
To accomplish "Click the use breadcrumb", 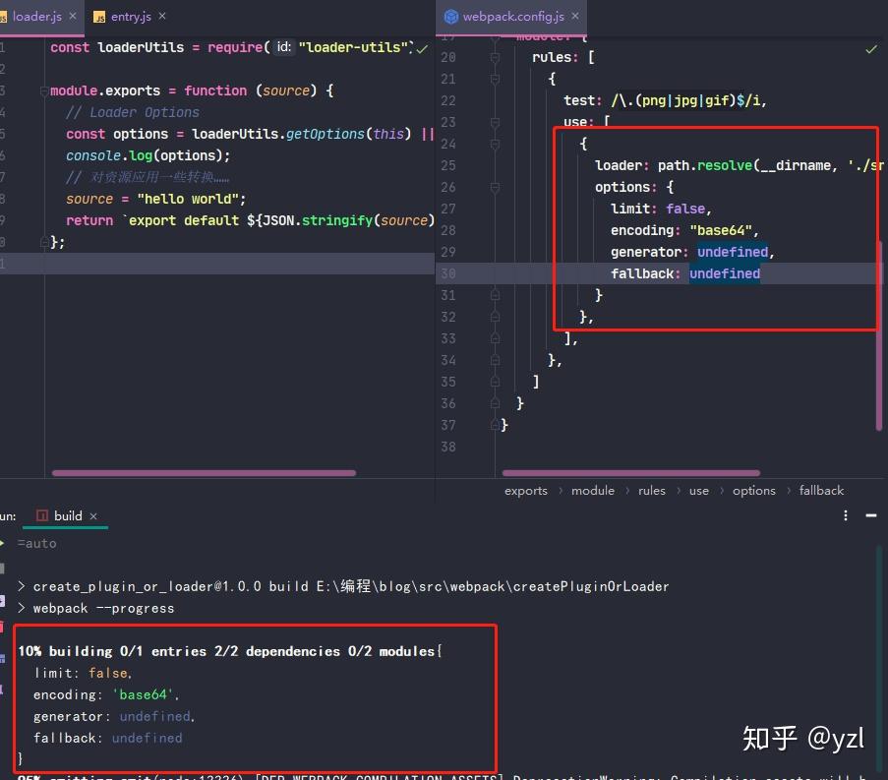I will [x=698, y=491].
